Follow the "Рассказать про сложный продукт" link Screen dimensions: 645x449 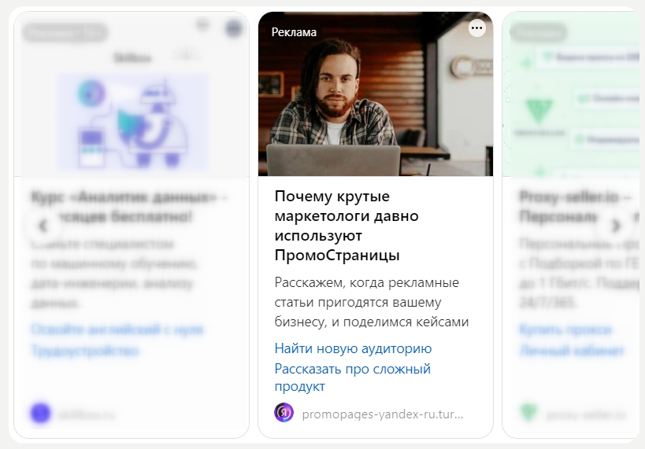tap(353, 377)
